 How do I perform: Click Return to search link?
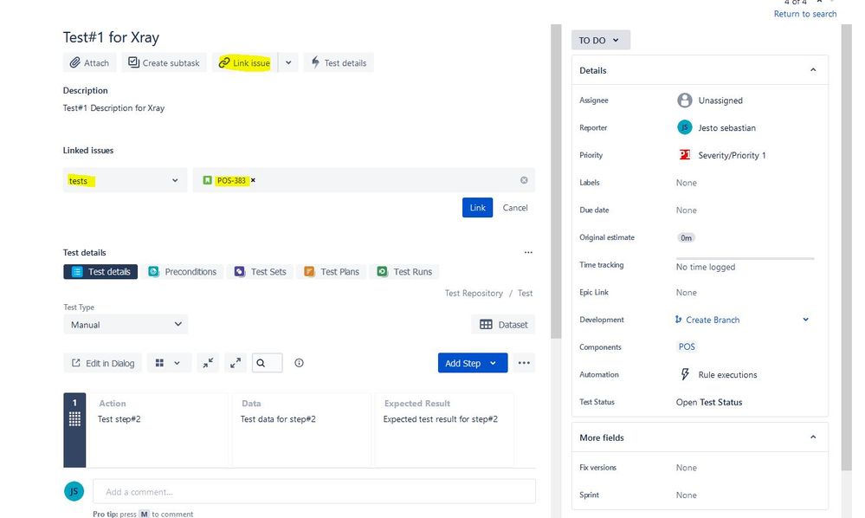(x=805, y=14)
